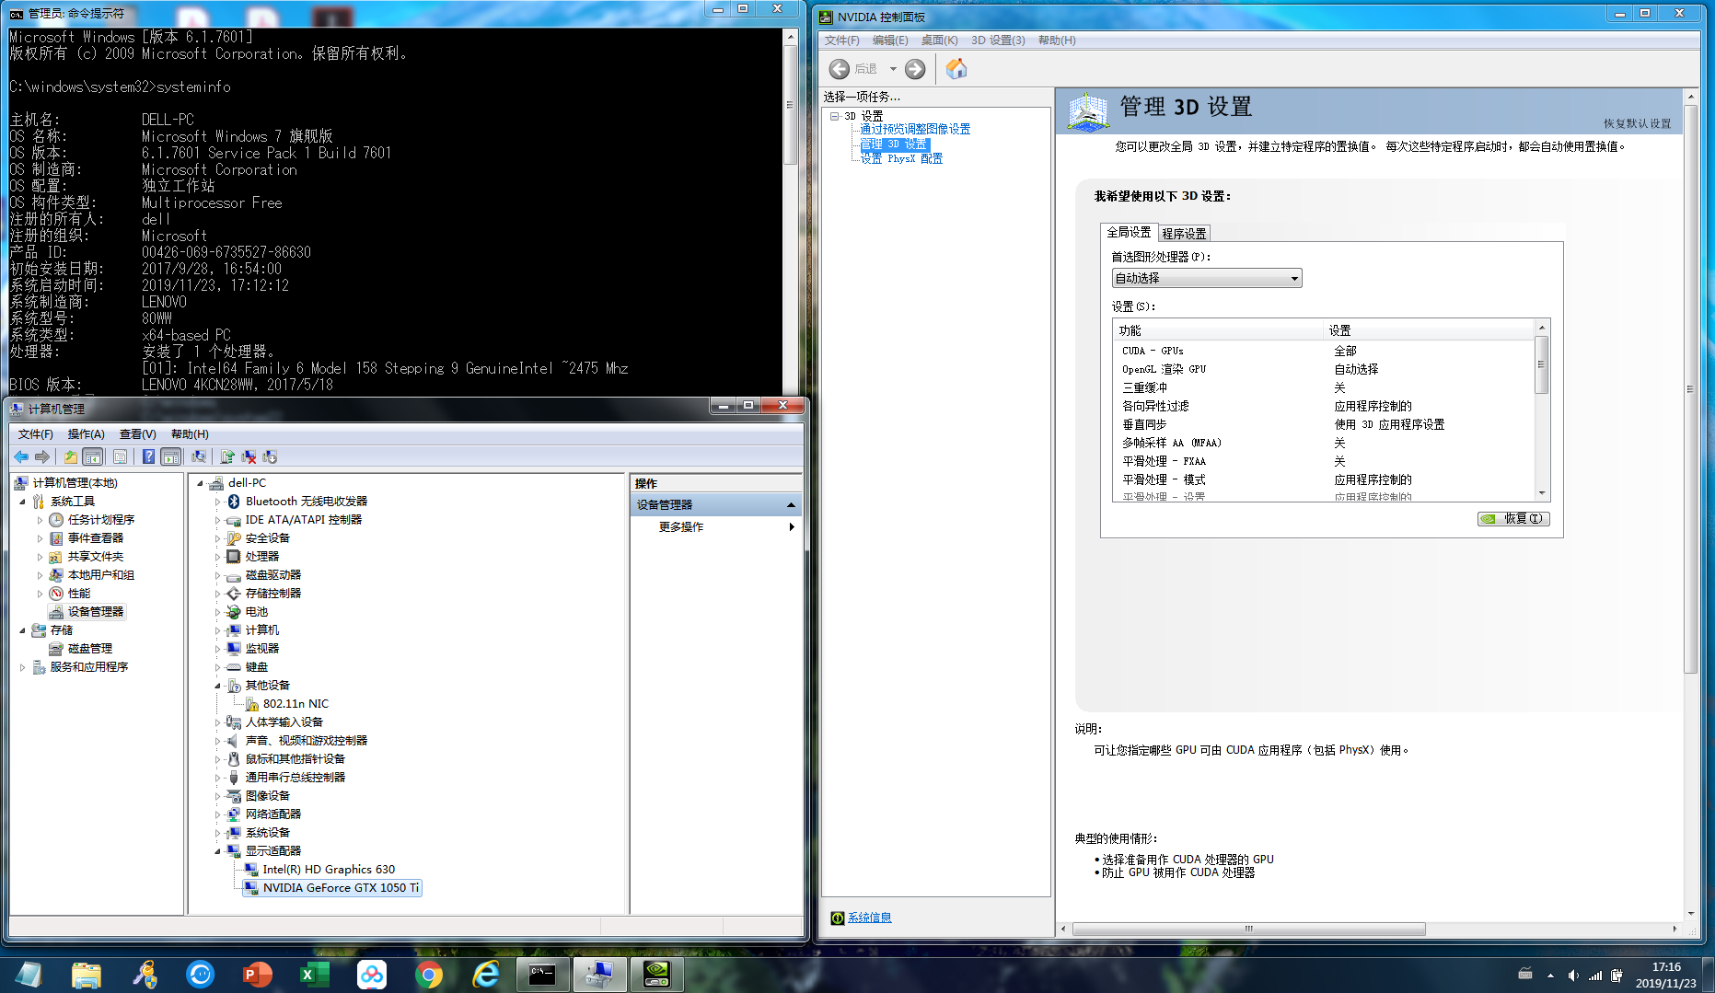The image size is (1715, 993).
Task: Click the 系统信息 link
Action: tap(869, 918)
